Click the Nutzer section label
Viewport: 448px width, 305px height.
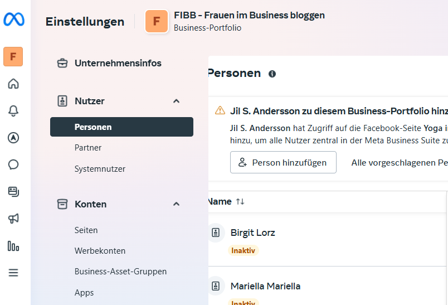pyautogui.click(x=89, y=101)
